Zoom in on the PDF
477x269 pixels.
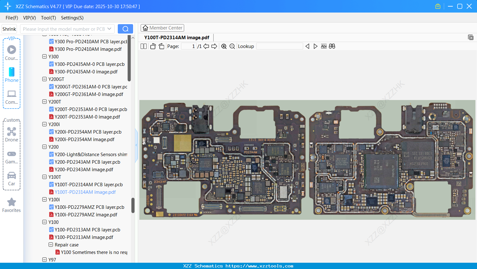click(224, 46)
